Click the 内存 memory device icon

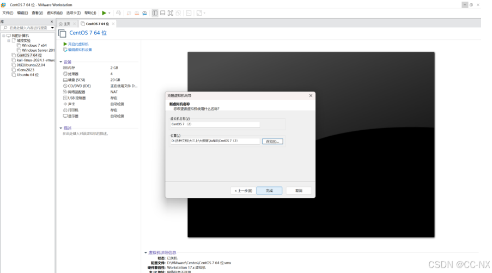(x=65, y=68)
